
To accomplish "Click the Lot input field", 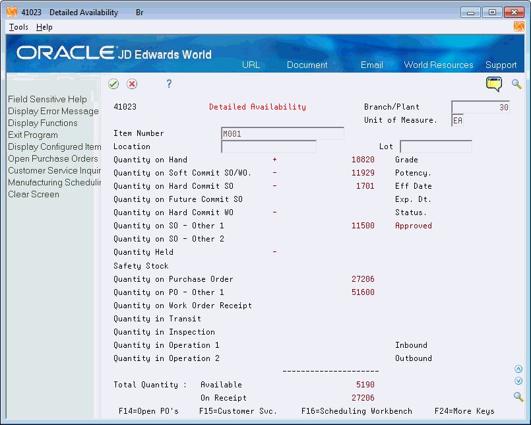I will (436, 147).
